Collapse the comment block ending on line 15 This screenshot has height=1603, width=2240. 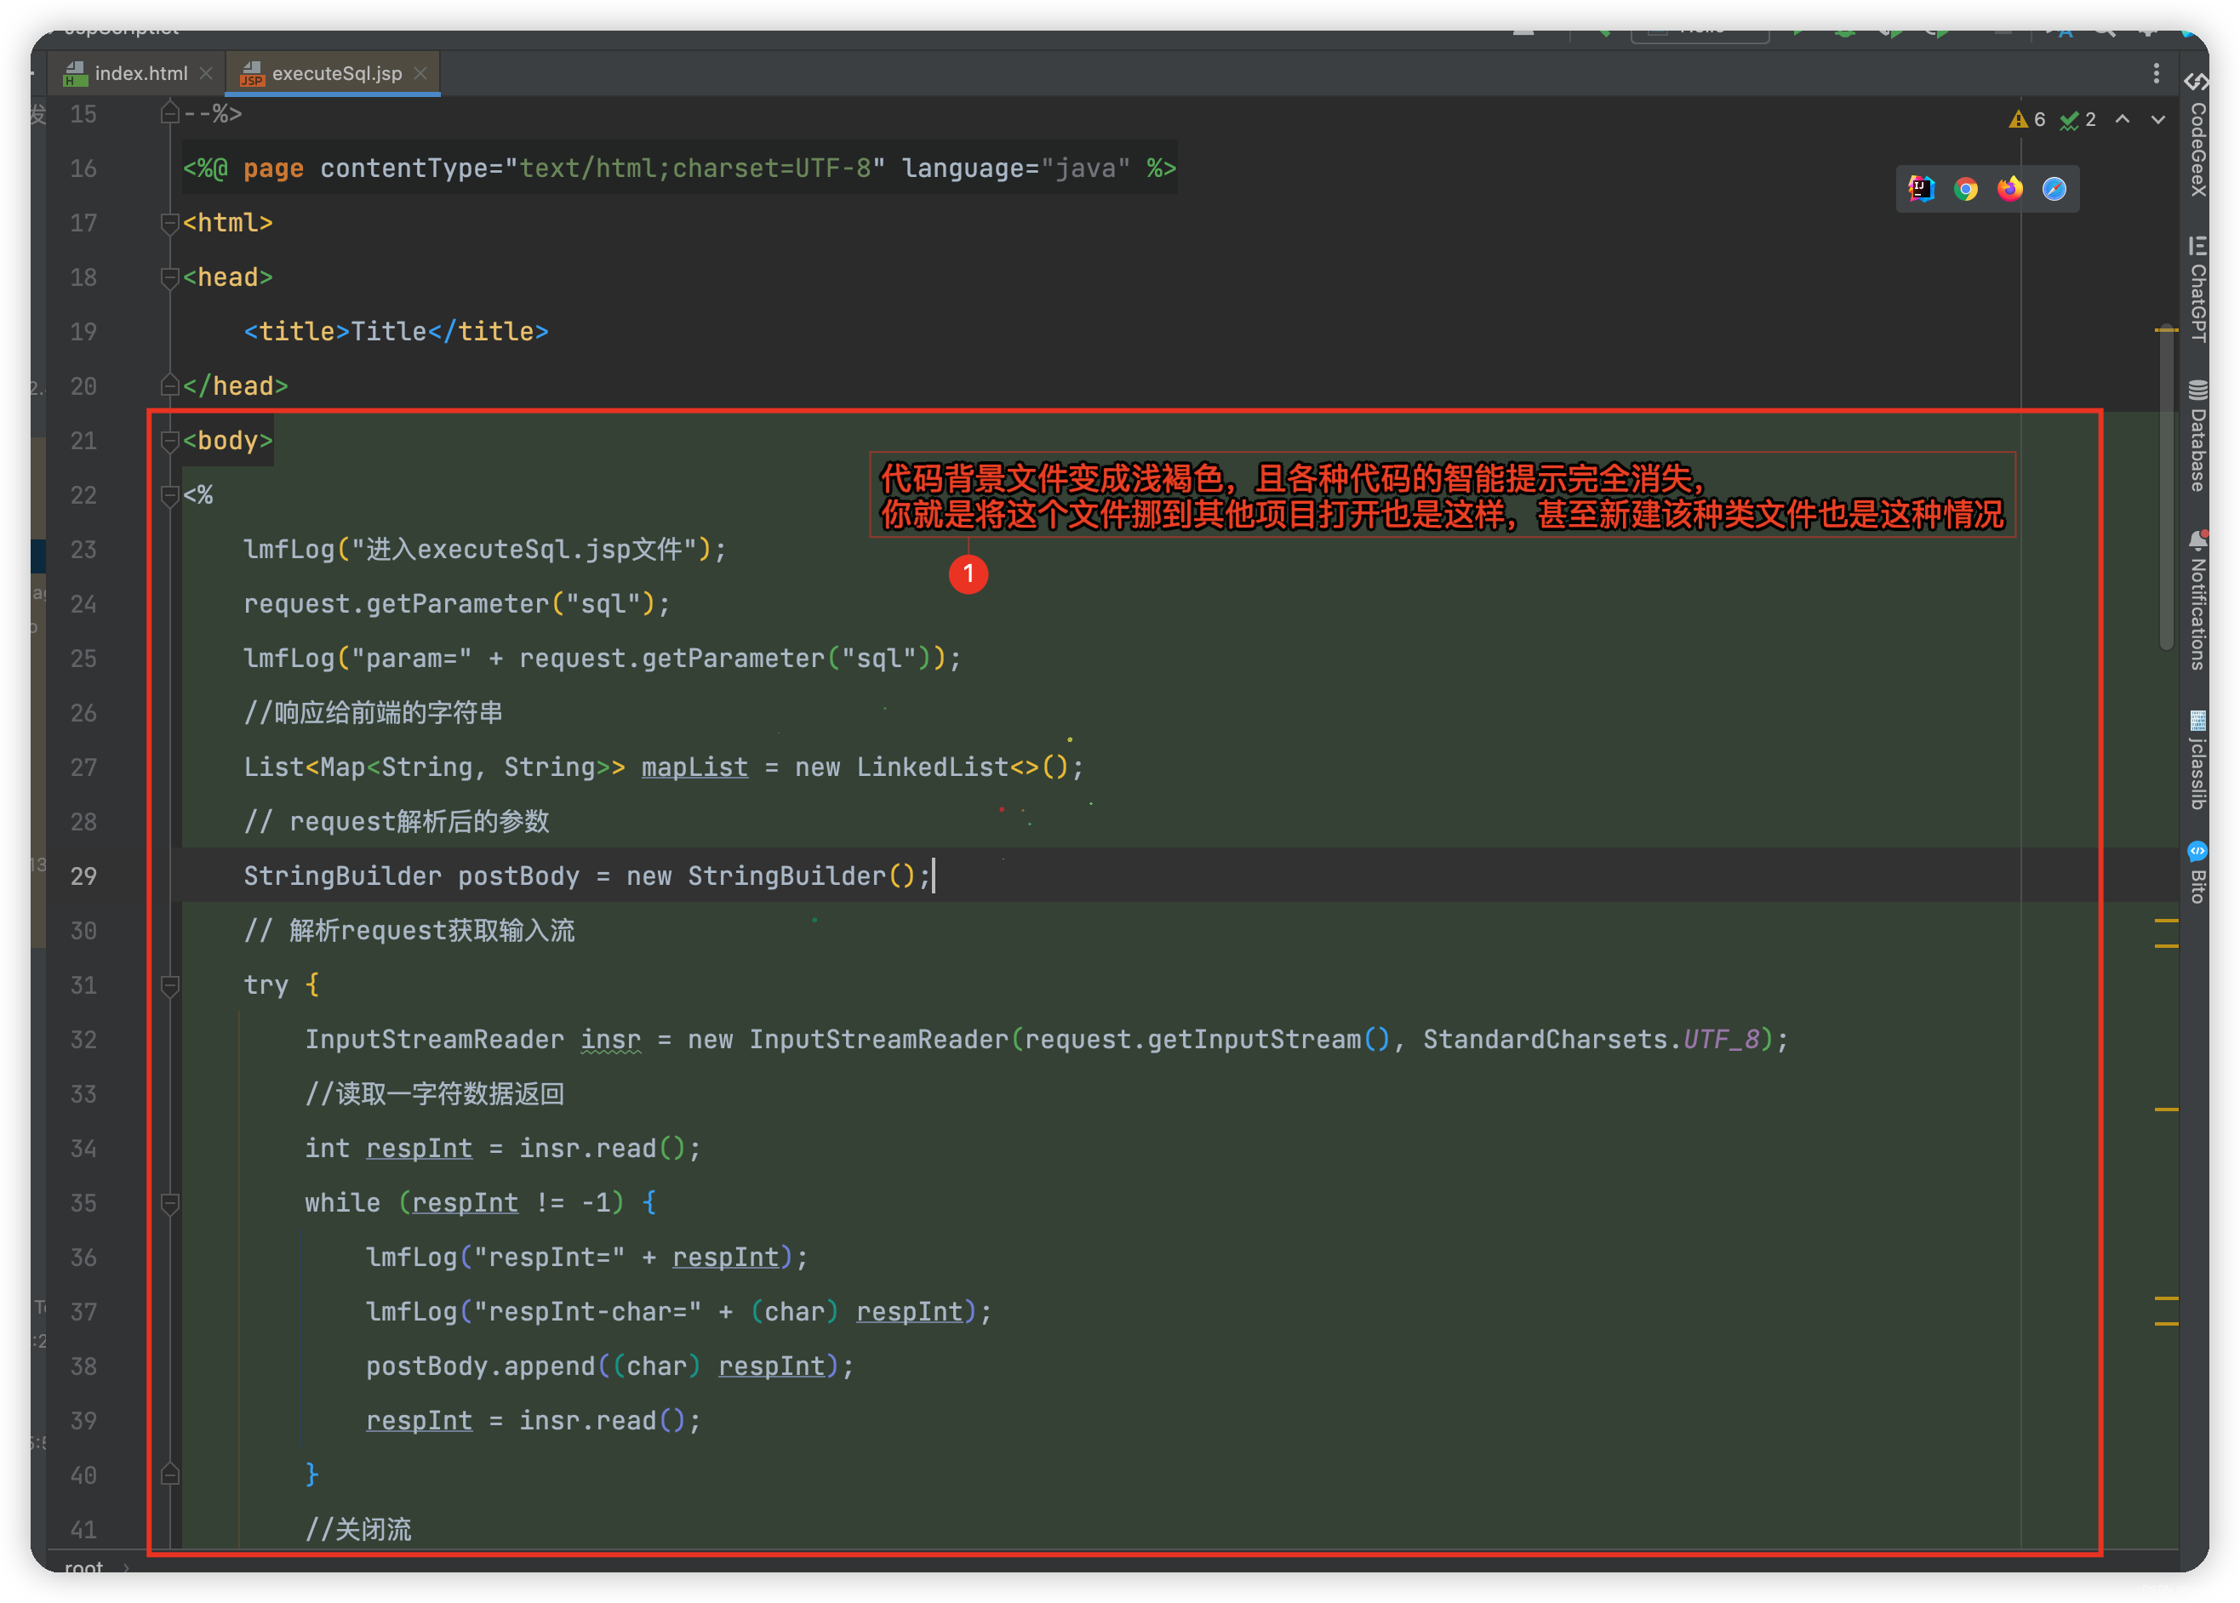(x=170, y=115)
